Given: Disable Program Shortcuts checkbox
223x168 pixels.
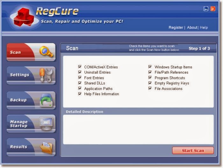Looking at the screenshot, I should coord(150,78).
